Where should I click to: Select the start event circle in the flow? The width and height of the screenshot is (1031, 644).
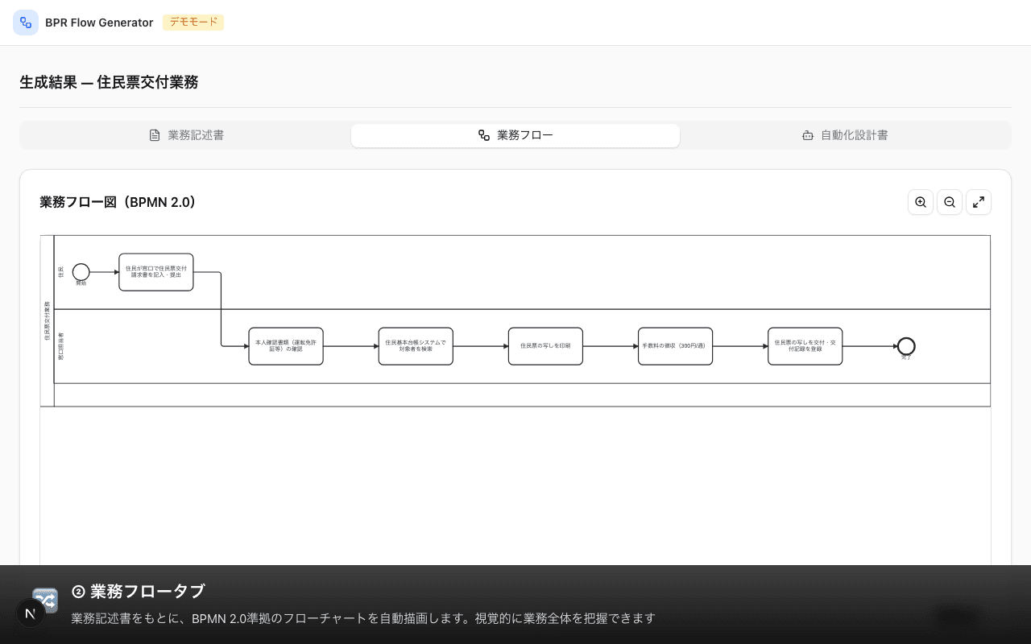(81, 272)
